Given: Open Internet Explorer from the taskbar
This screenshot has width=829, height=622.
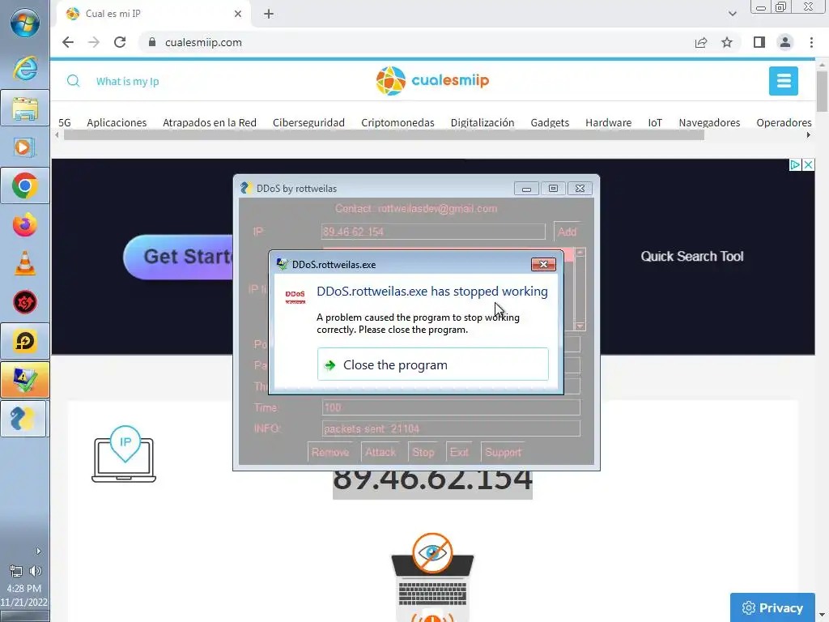Looking at the screenshot, I should (x=25, y=68).
